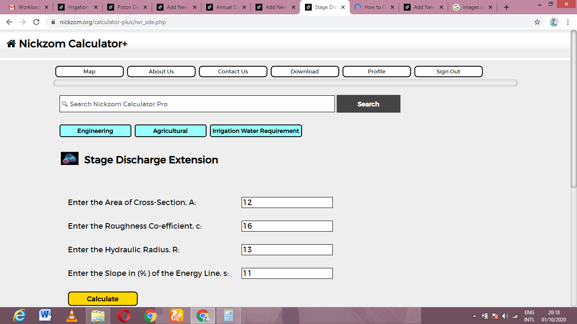The height and width of the screenshot is (324, 577).
Task: Open VLC media player from the taskbar
Action: tap(72, 316)
